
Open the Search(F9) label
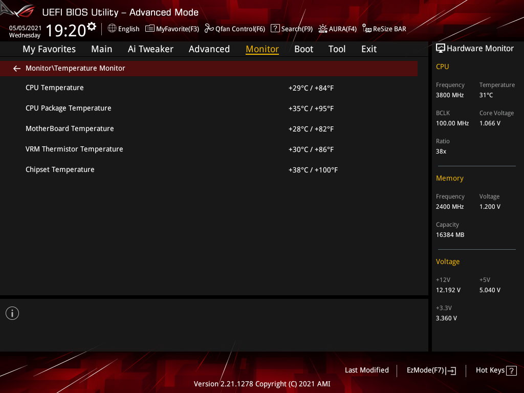[x=297, y=29]
